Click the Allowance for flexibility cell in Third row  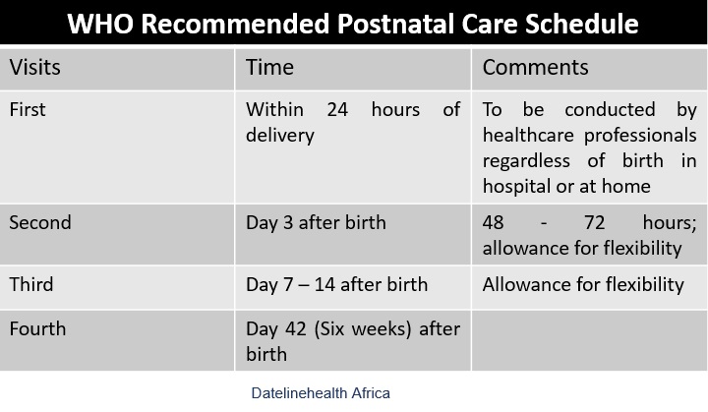[x=590, y=287]
